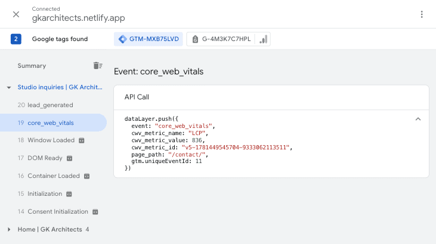Click the Google tags found label
The image size is (436, 244).
pos(60,39)
